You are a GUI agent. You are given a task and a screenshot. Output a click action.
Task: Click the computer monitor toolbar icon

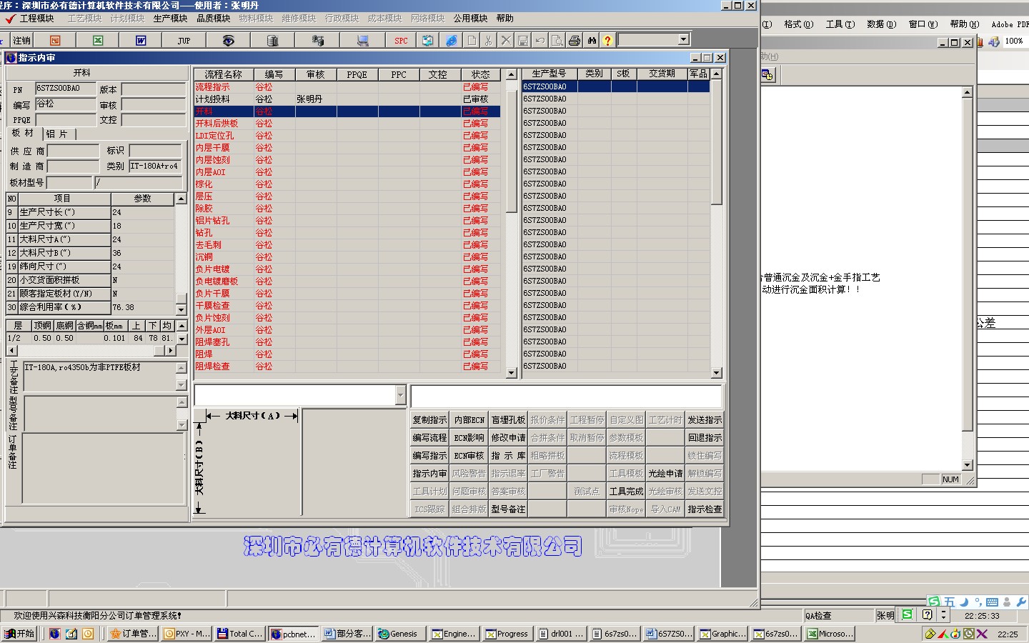(x=362, y=41)
